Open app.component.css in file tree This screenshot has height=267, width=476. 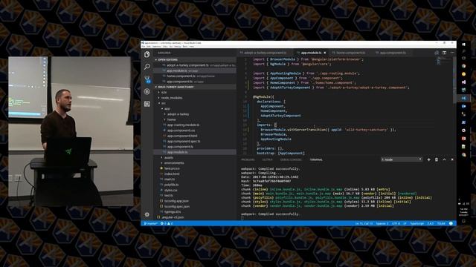tap(181, 131)
